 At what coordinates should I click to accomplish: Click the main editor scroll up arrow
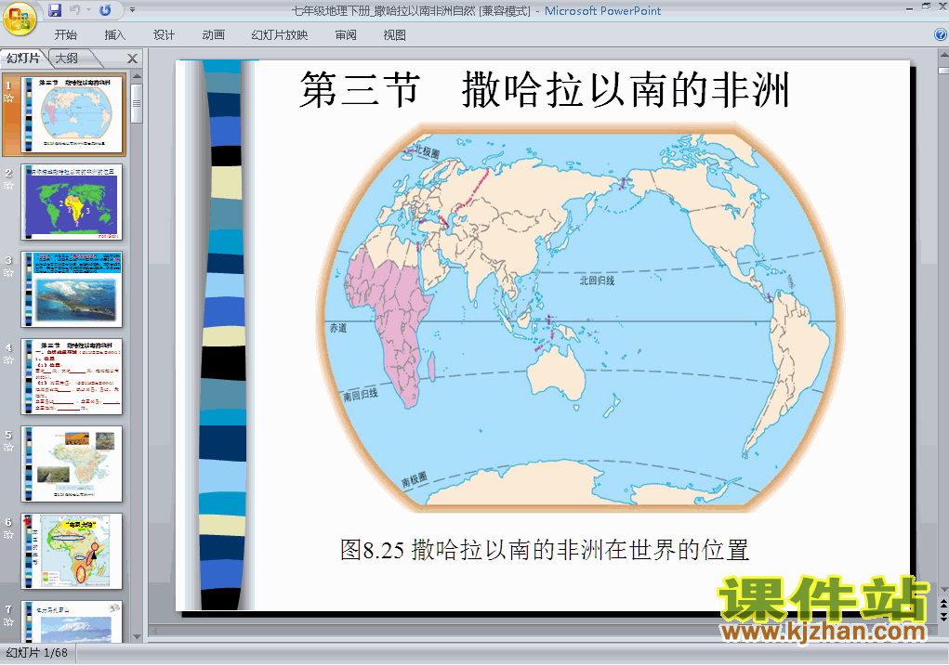point(943,56)
